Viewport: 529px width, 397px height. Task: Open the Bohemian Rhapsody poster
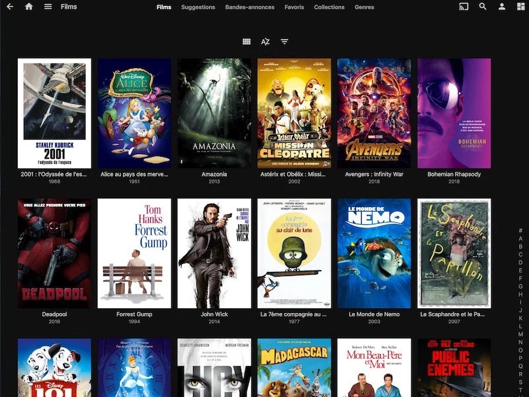454,113
